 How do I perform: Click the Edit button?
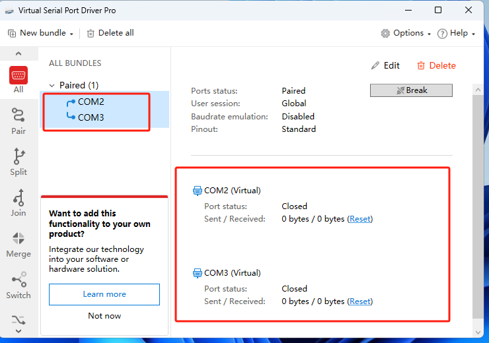385,66
